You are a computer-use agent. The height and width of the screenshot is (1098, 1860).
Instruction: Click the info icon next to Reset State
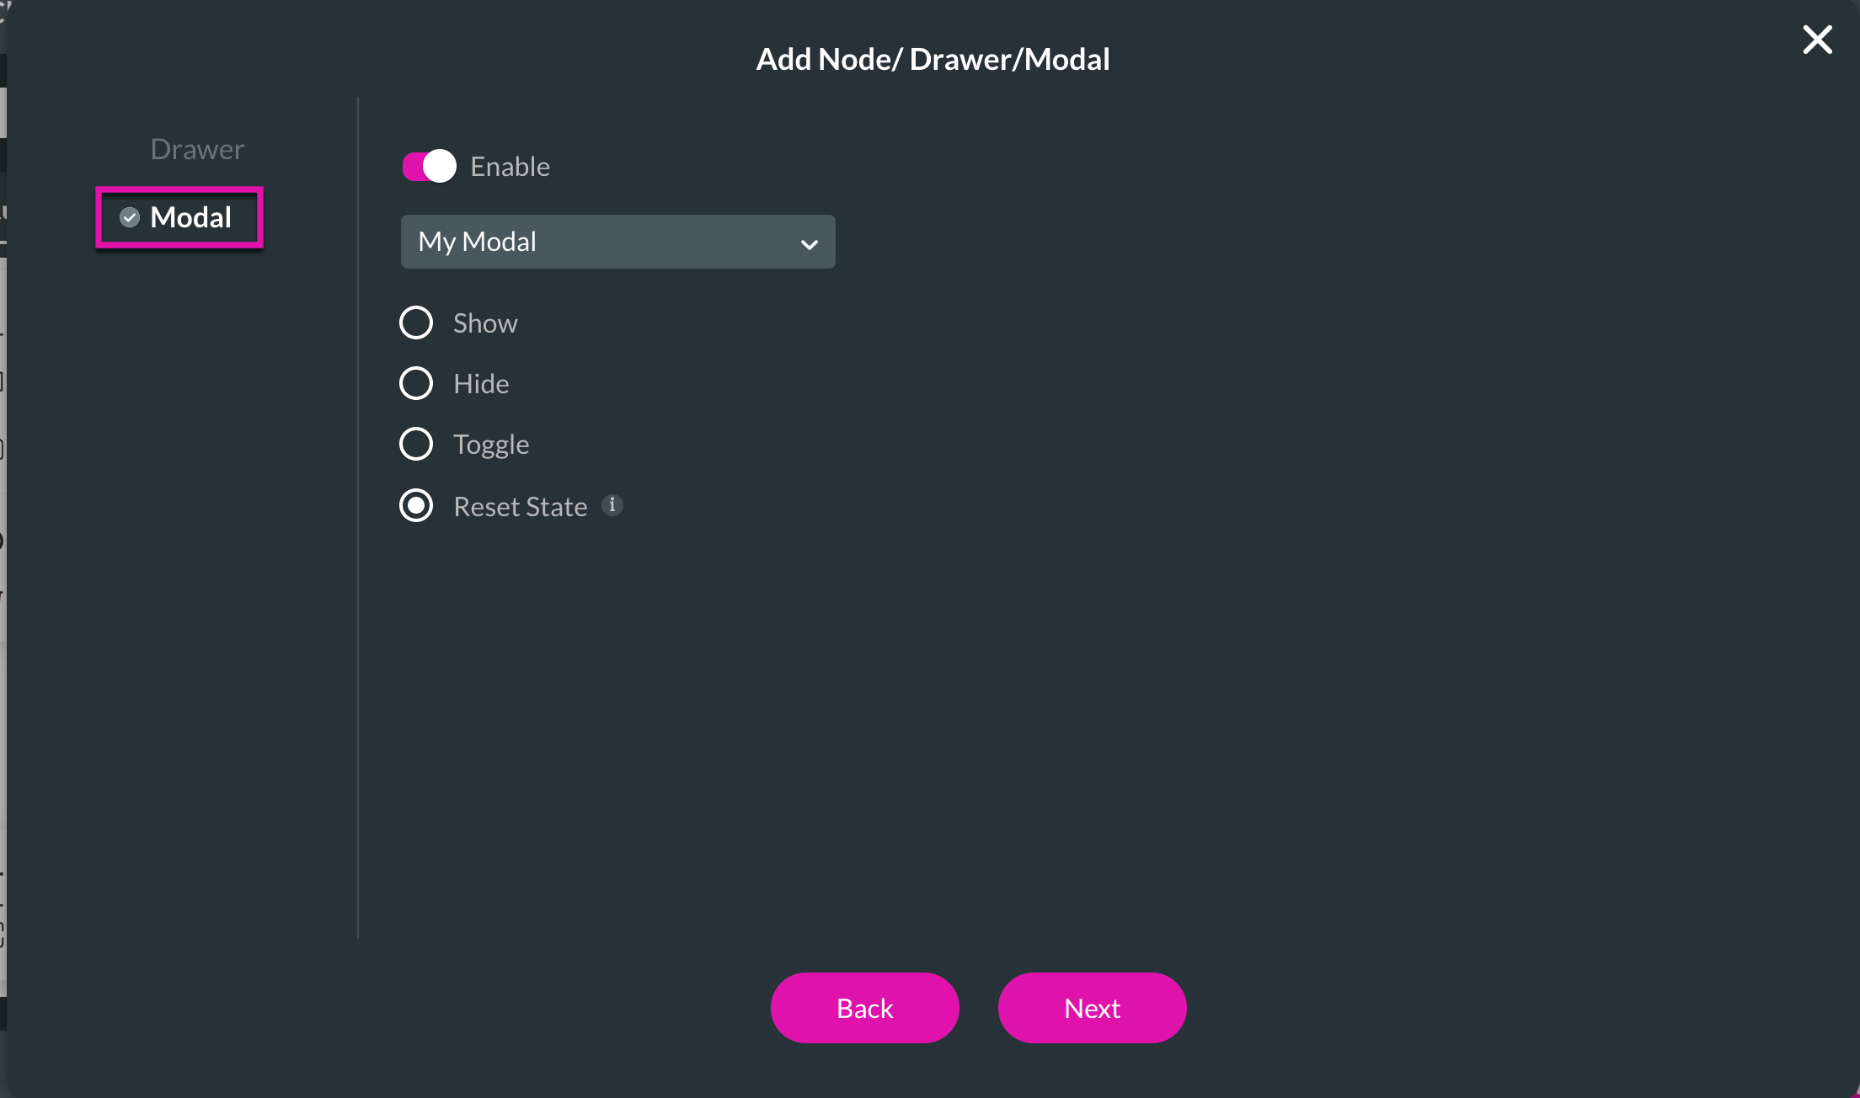613,506
